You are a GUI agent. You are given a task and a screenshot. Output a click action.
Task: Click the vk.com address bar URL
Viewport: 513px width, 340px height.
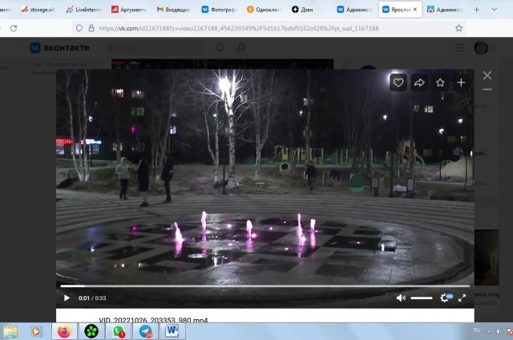pos(239,29)
